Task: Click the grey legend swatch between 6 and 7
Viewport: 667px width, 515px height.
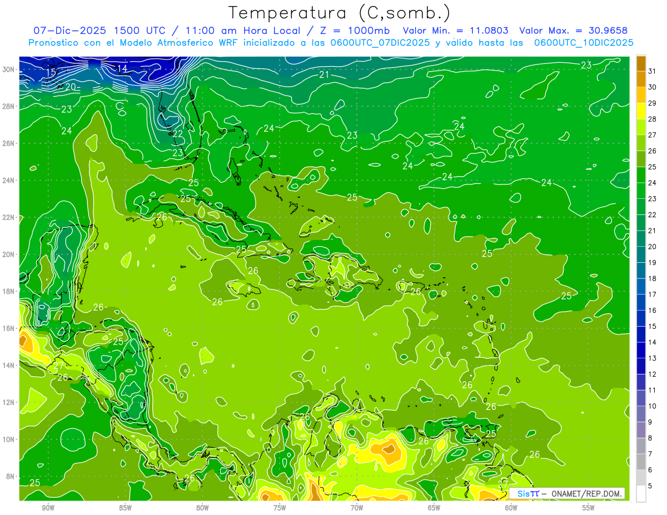Action: 641,462
